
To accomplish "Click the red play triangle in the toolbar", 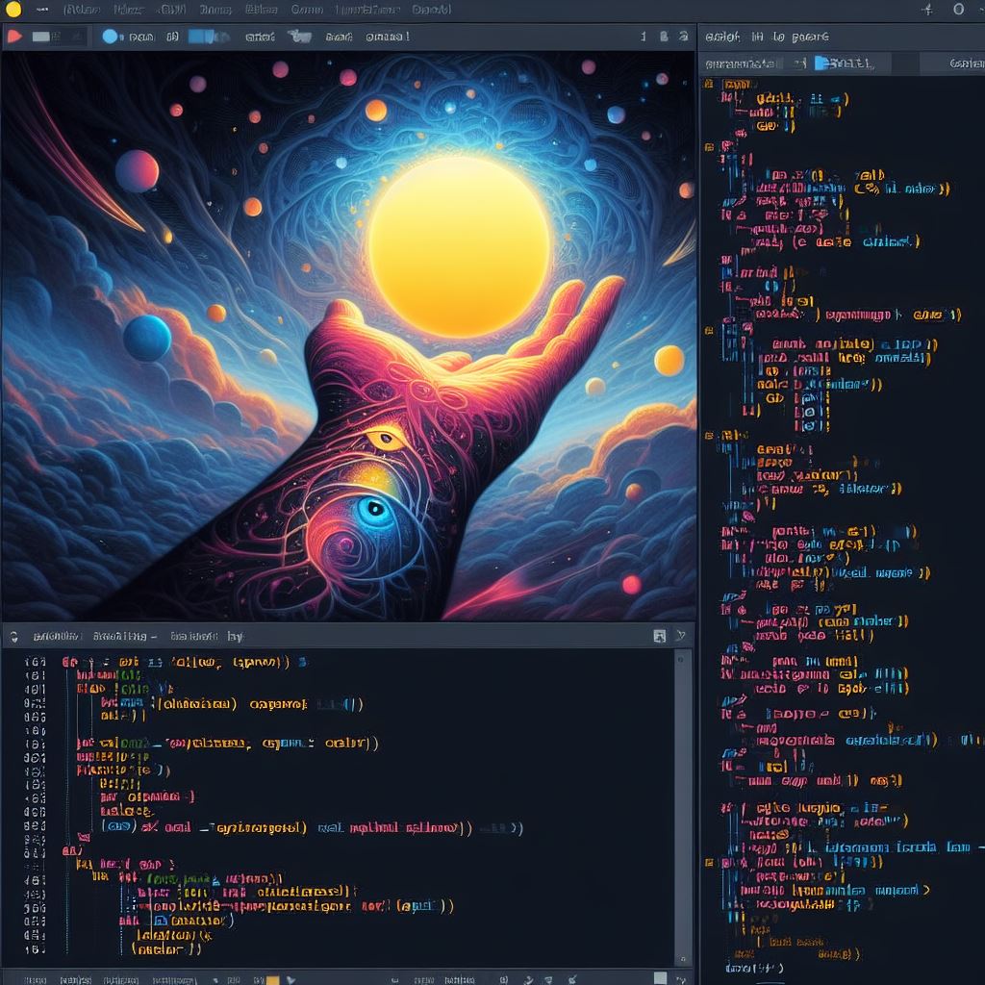I will 14,37.
